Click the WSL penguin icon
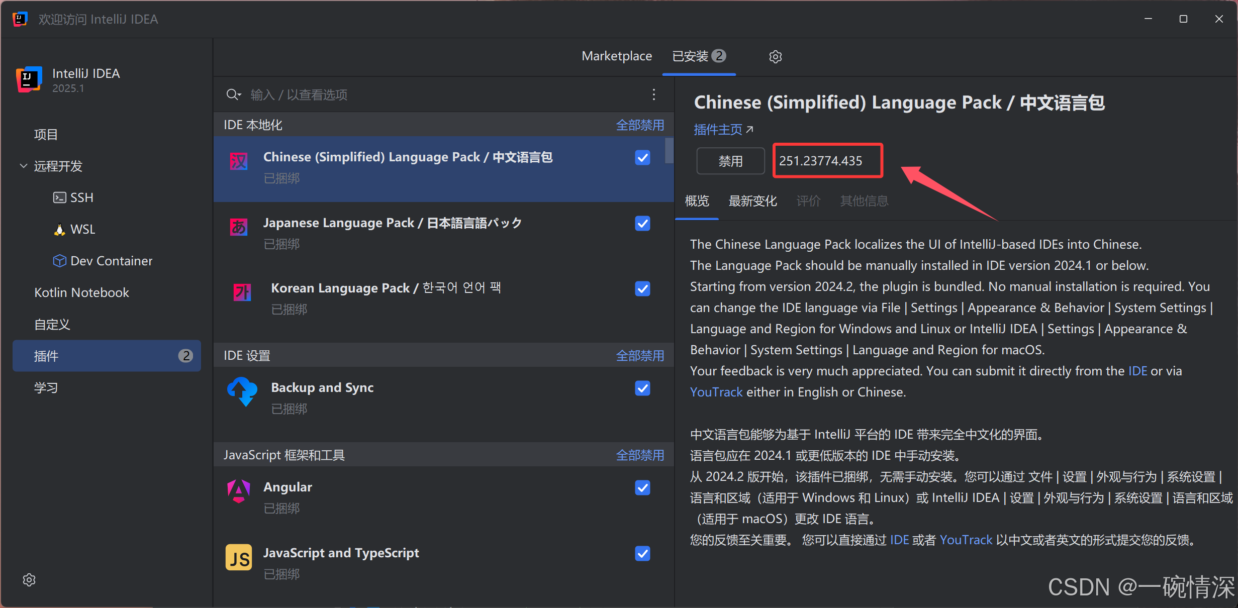Screen dimensions: 1238x608 pos(59,229)
